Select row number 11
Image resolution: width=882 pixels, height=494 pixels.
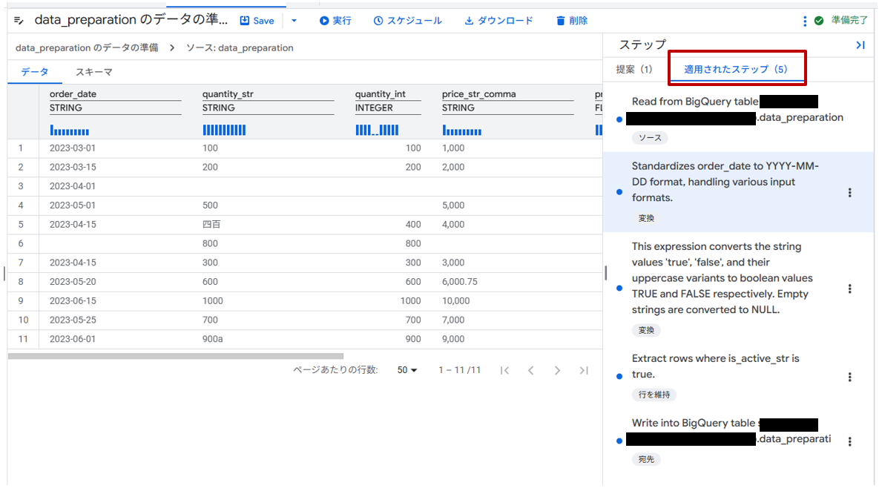pos(23,339)
